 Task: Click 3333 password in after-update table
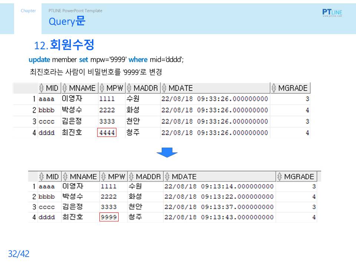click(109, 207)
